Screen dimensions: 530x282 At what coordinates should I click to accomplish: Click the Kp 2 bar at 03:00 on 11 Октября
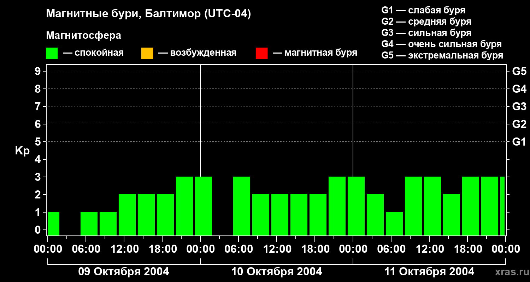click(x=375, y=215)
